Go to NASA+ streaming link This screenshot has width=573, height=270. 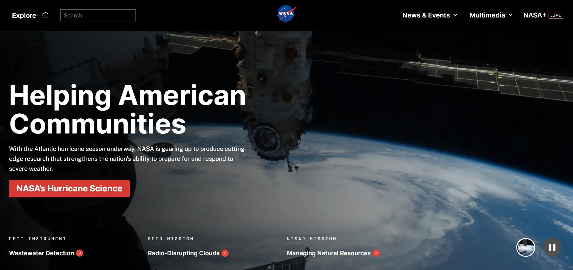point(535,15)
